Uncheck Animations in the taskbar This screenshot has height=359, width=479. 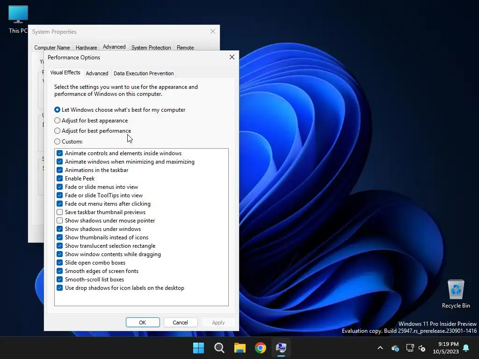(59, 170)
